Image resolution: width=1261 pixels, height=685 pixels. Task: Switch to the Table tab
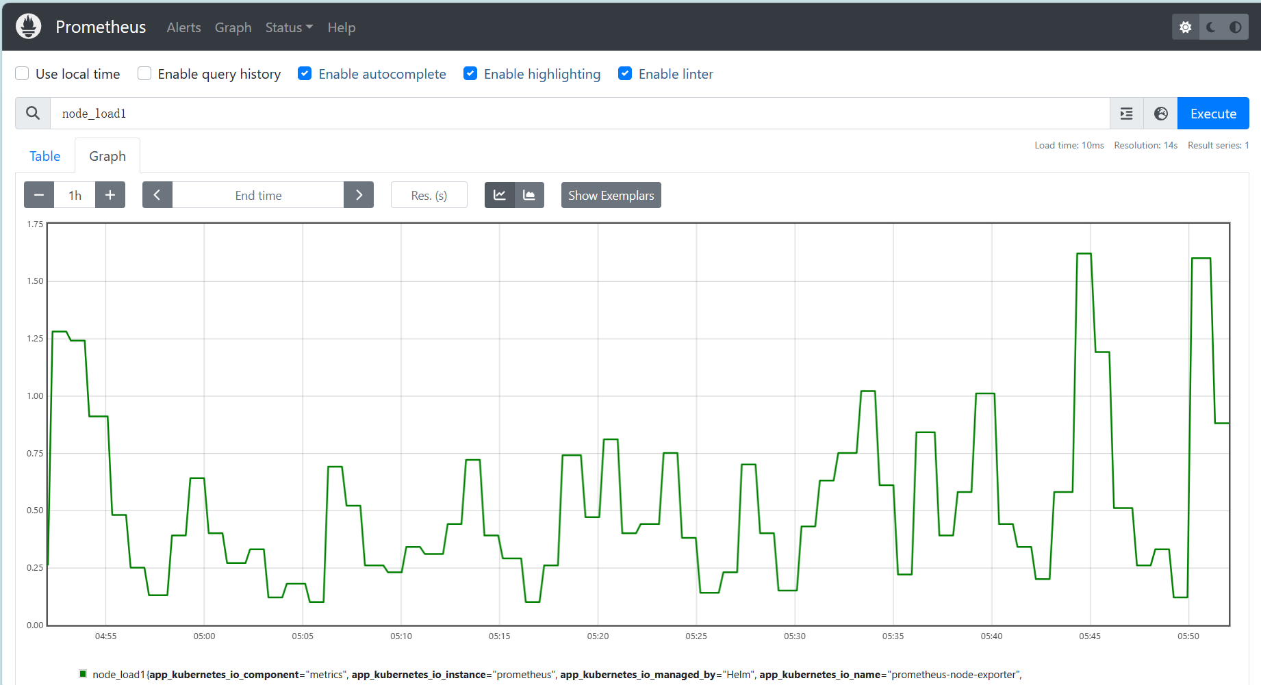coord(45,156)
